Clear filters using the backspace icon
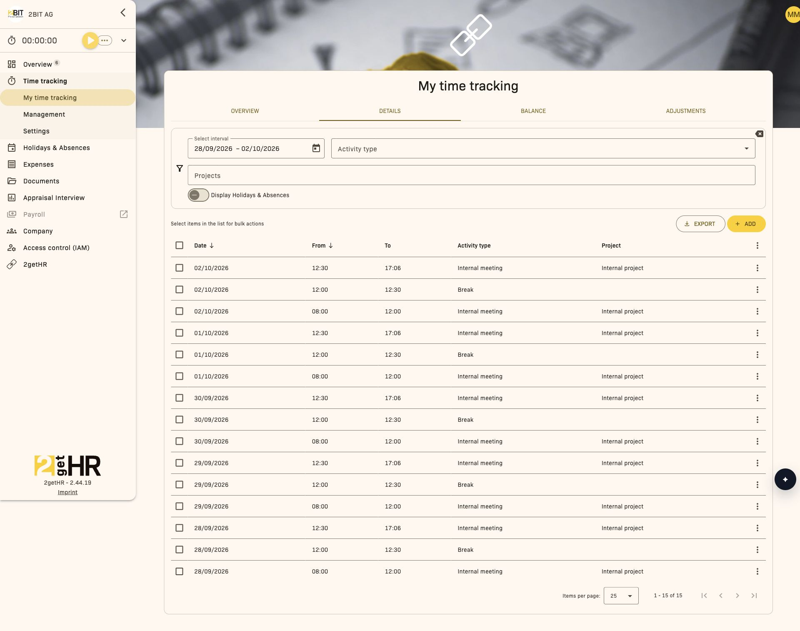 click(x=759, y=134)
